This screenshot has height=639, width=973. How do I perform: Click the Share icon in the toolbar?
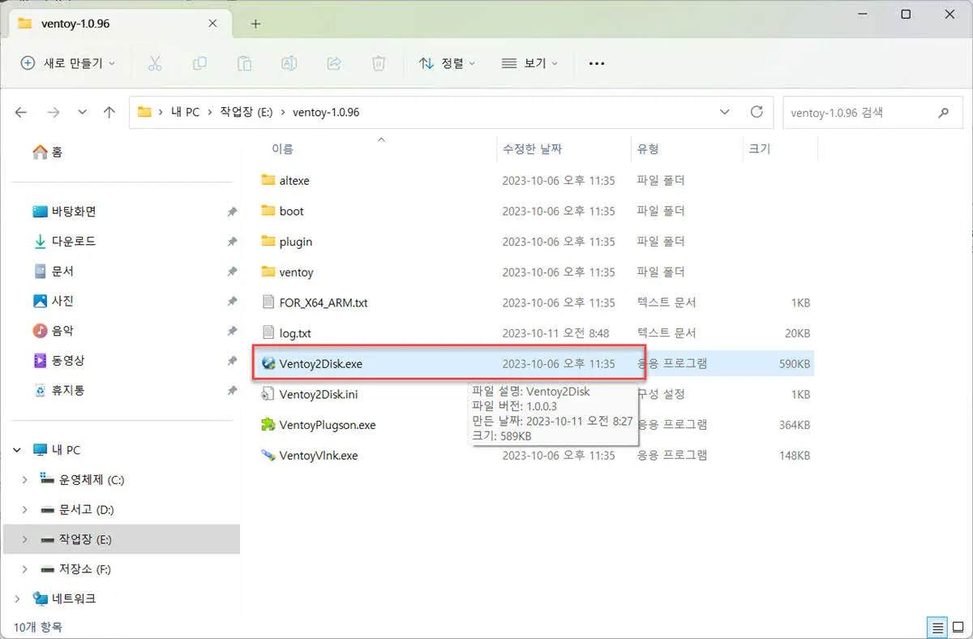pos(333,63)
